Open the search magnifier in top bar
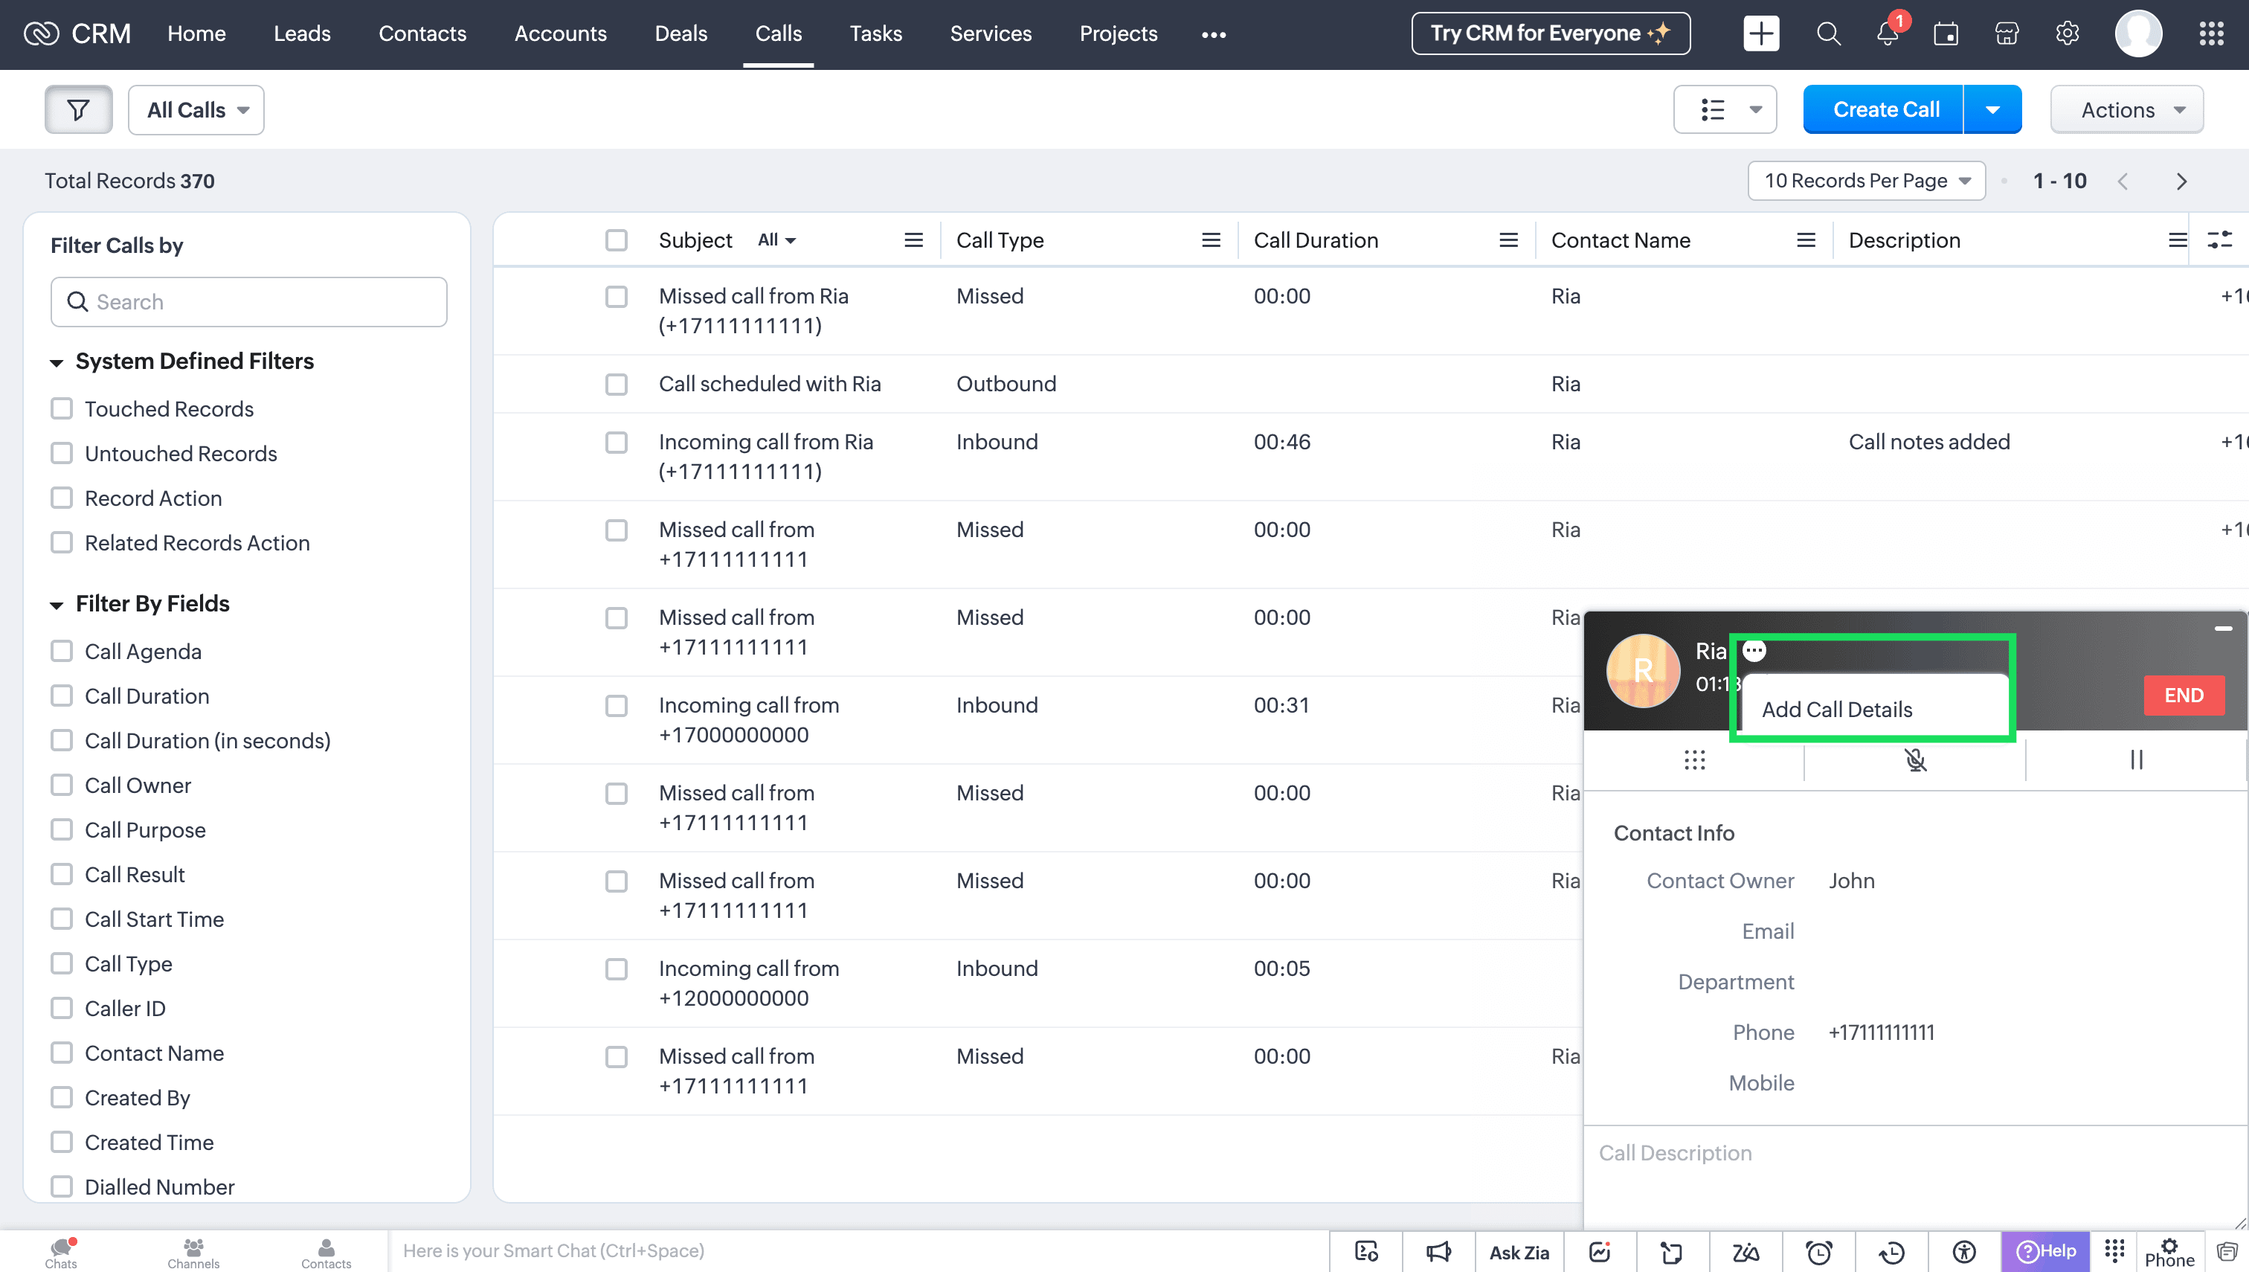 click(1828, 34)
